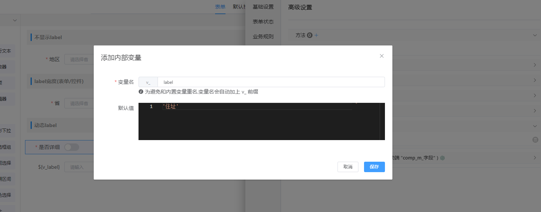Click the 高级设置 panel heading
Screen dimensions: 541x212
[300, 7]
